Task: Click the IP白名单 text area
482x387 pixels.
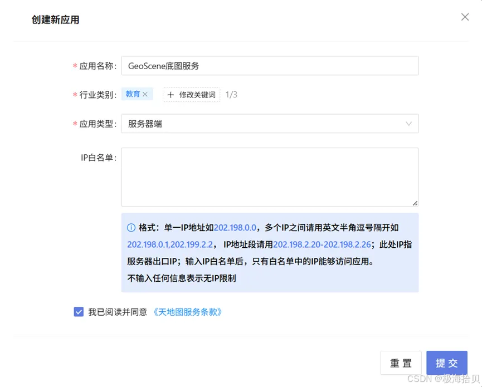Action: click(270, 177)
